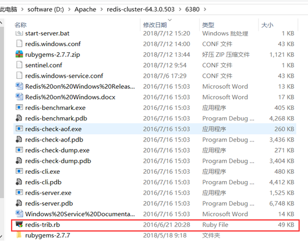The width and height of the screenshot is (308, 241).
Task: Click the redis-cli.pdb file icon
Action: [x=19, y=182]
